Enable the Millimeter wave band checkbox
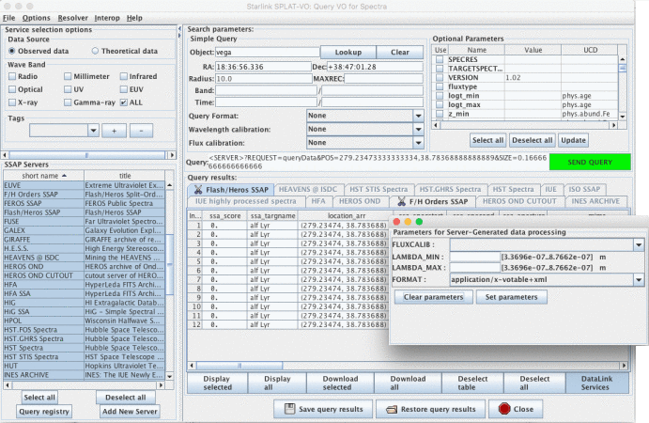The height and width of the screenshot is (423, 649). point(68,76)
